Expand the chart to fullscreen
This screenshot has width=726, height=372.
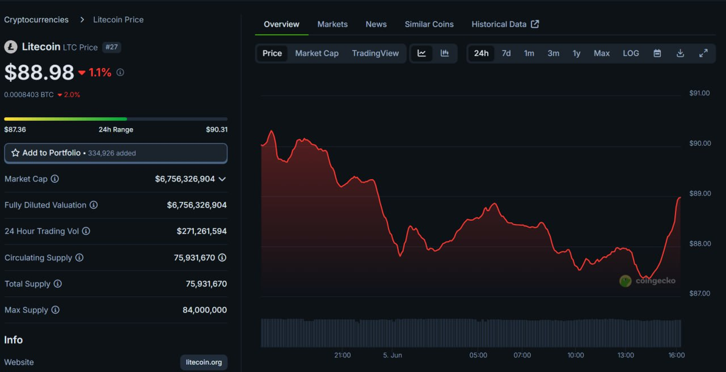tap(703, 53)
